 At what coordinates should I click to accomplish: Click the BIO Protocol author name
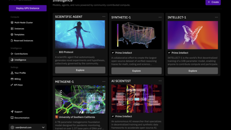(x=66, y=52)
